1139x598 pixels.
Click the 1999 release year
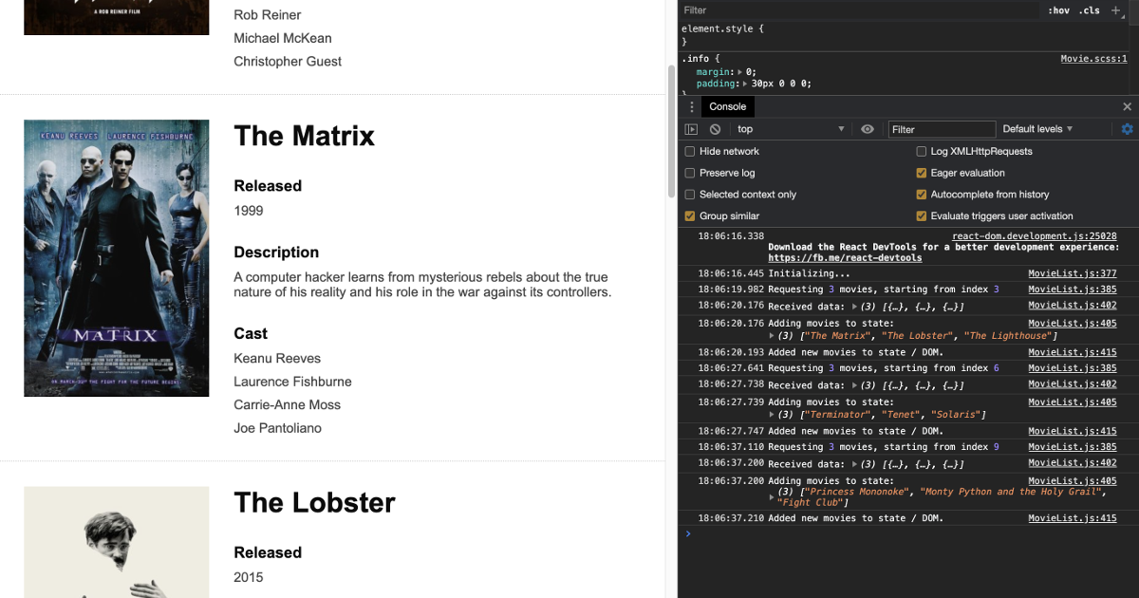pyautogui.click(x=249, y=211)
